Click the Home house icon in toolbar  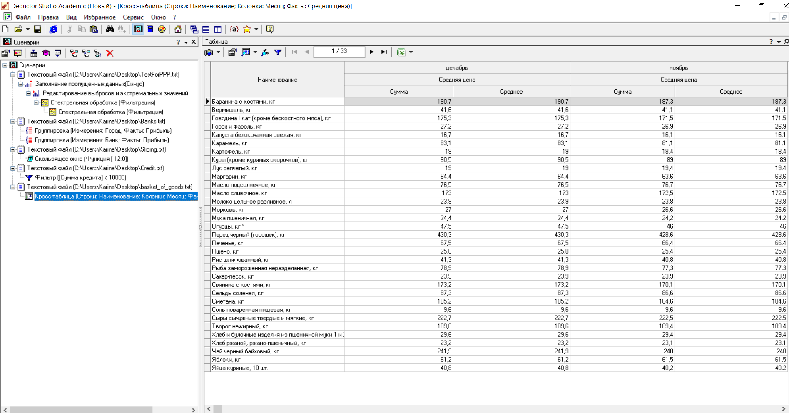178,29
